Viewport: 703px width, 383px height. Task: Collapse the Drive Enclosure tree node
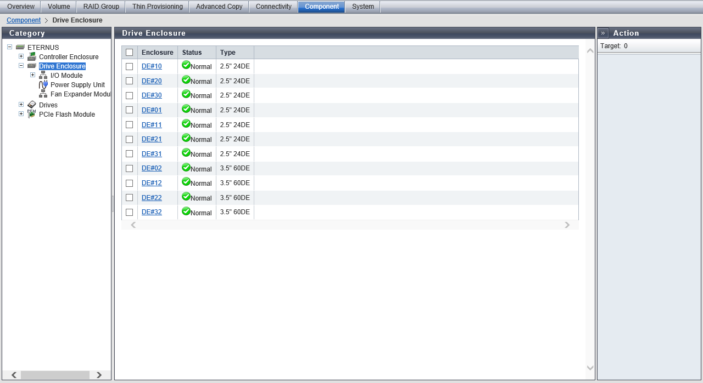(21, 66)
